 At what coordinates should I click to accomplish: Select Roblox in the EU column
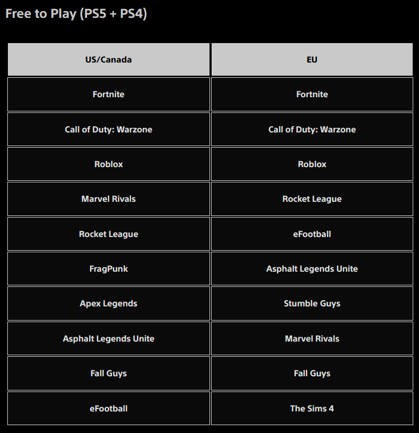[312, 164]
